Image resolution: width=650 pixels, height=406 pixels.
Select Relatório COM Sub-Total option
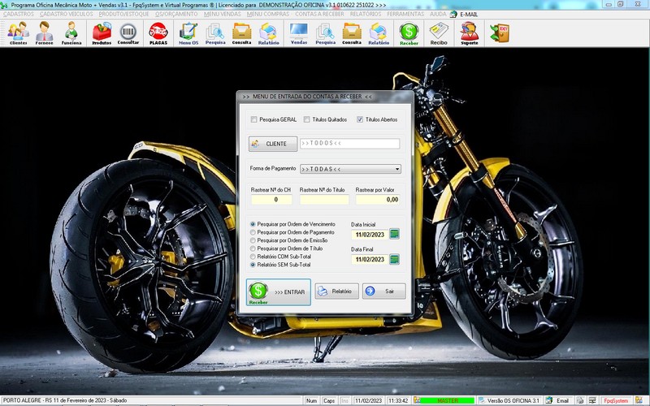253,257
